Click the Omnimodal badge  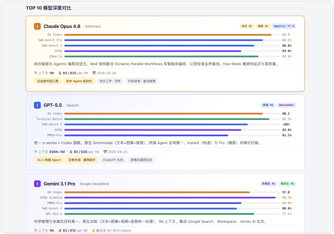286,105
